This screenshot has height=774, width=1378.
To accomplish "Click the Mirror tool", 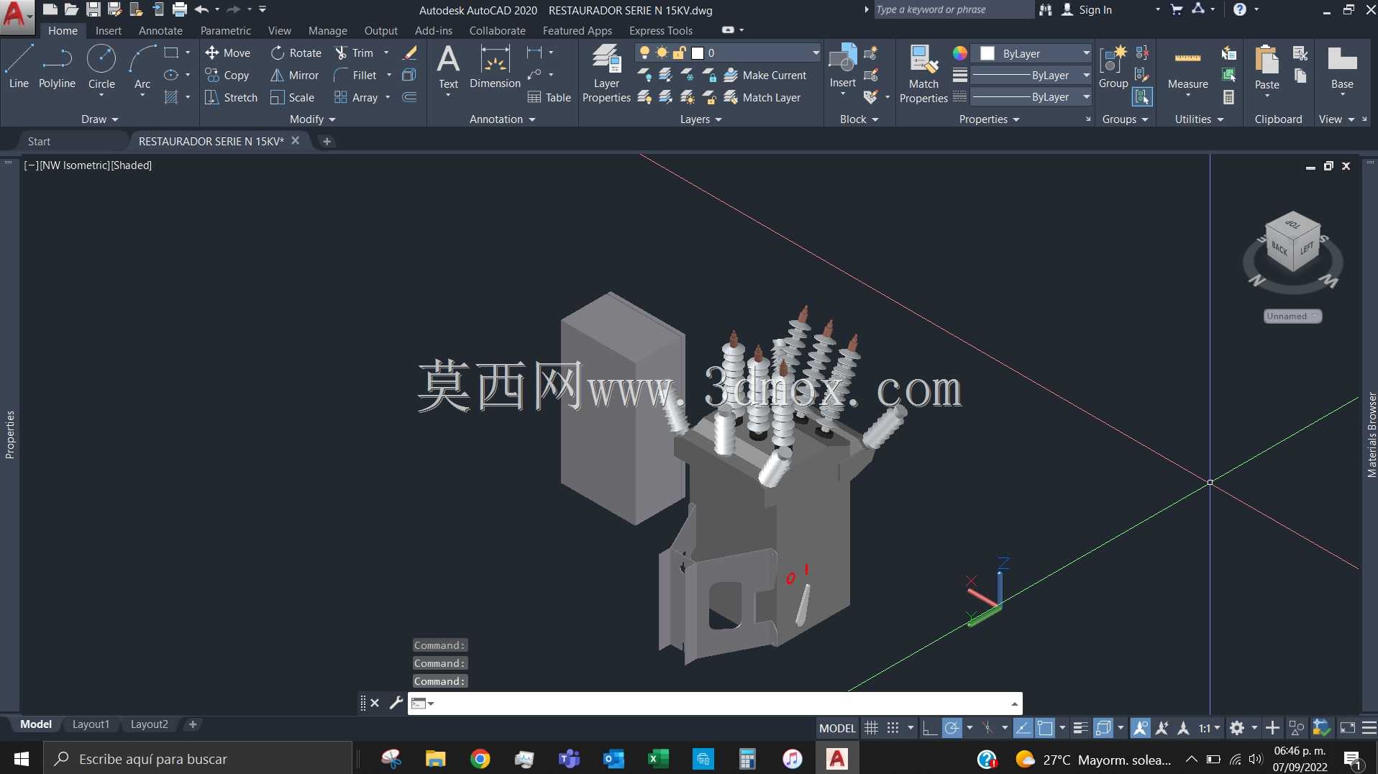I will (295, 75).
